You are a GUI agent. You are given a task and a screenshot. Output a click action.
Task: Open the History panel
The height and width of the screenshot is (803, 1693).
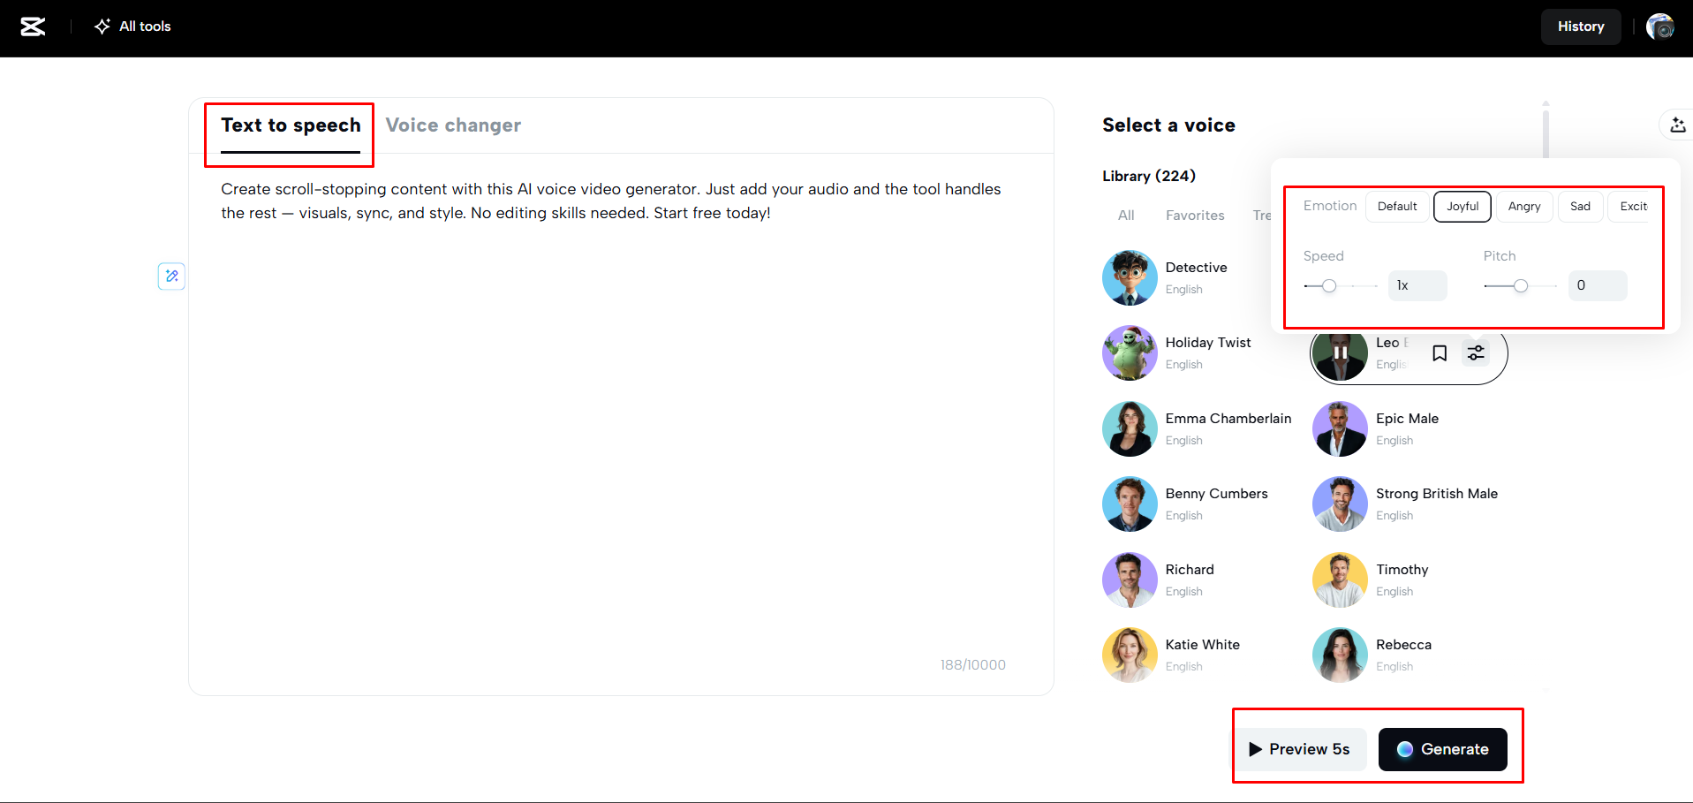[1581, 27]
